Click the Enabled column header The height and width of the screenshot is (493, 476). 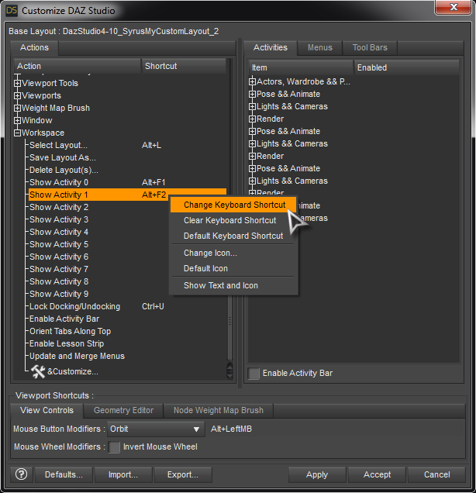click(x=407, y=67)
